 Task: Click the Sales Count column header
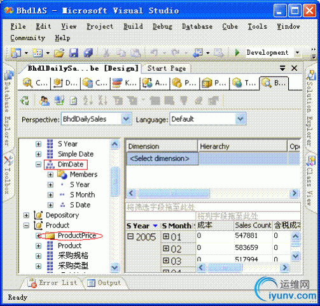pos(253,225)
